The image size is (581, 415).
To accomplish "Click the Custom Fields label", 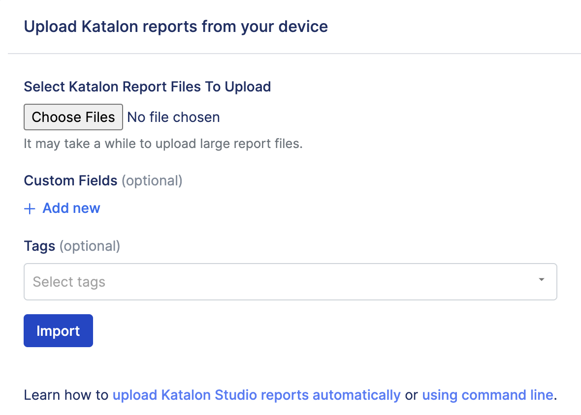I will click(70, 181).
